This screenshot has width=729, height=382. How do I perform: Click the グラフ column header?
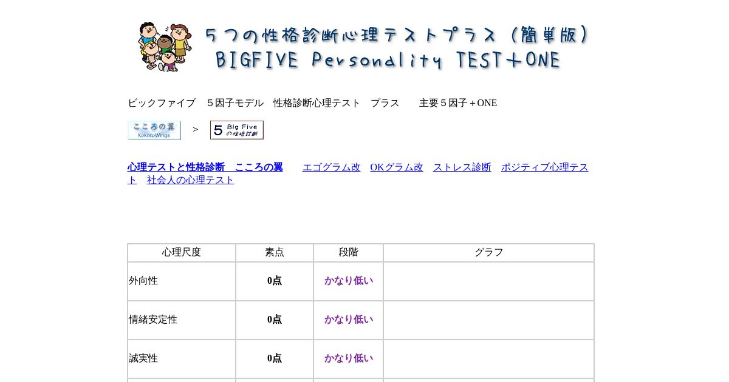pos(489,252)
